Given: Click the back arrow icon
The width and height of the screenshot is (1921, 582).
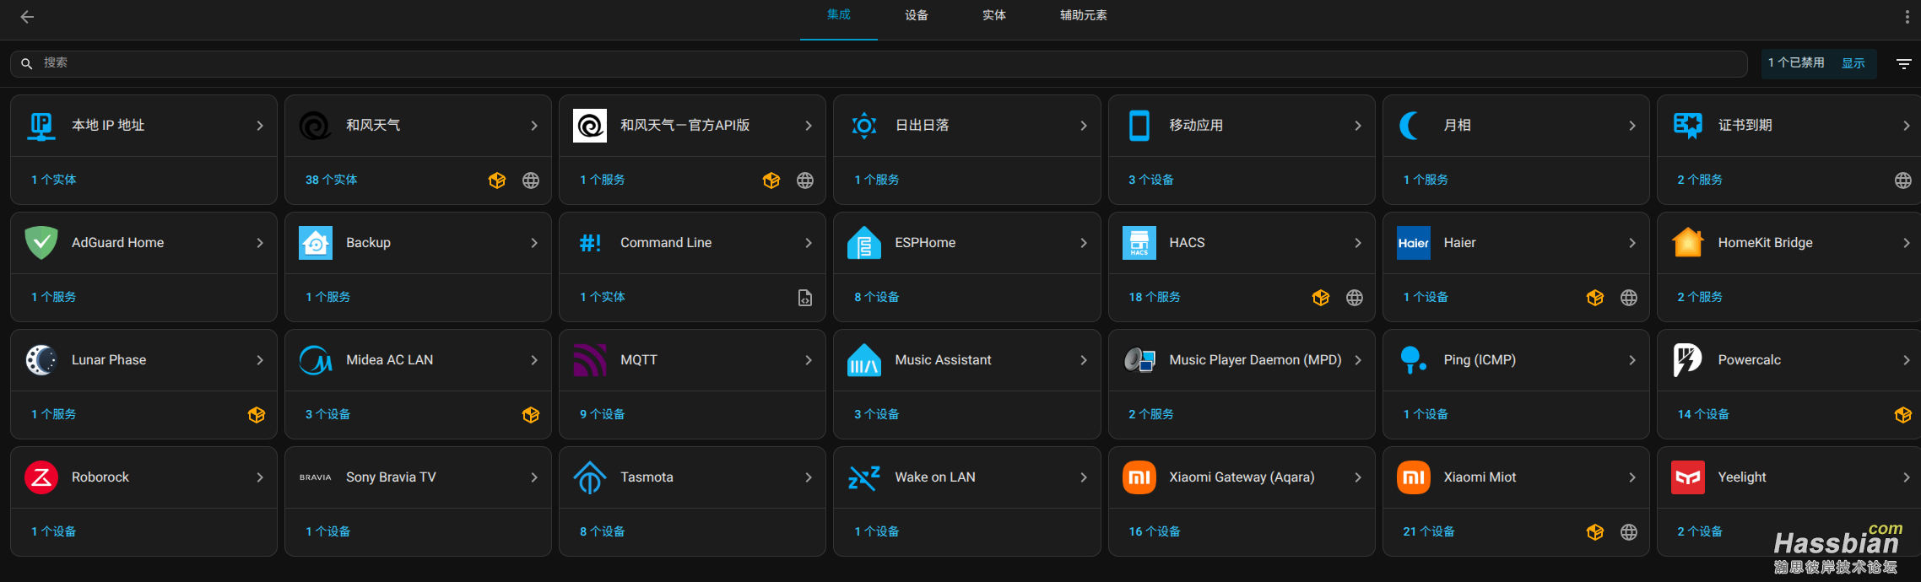Looking at the screenshot, I should [x=27, y=17].
